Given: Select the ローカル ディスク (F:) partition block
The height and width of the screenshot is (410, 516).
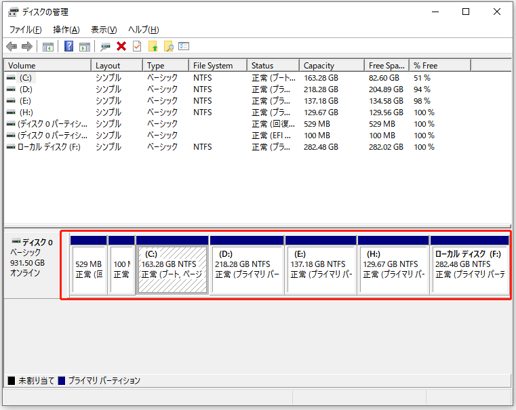Looking at the screenshot, I should coord(470,264).
